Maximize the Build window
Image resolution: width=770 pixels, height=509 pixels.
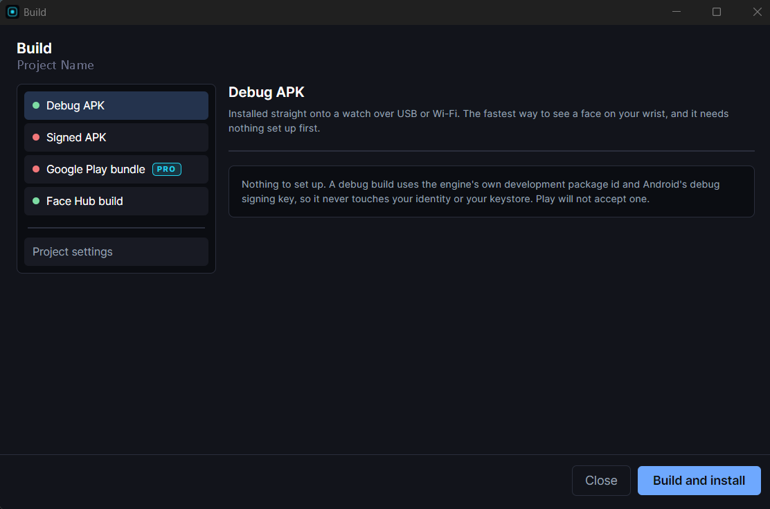[x=717, y=12]
